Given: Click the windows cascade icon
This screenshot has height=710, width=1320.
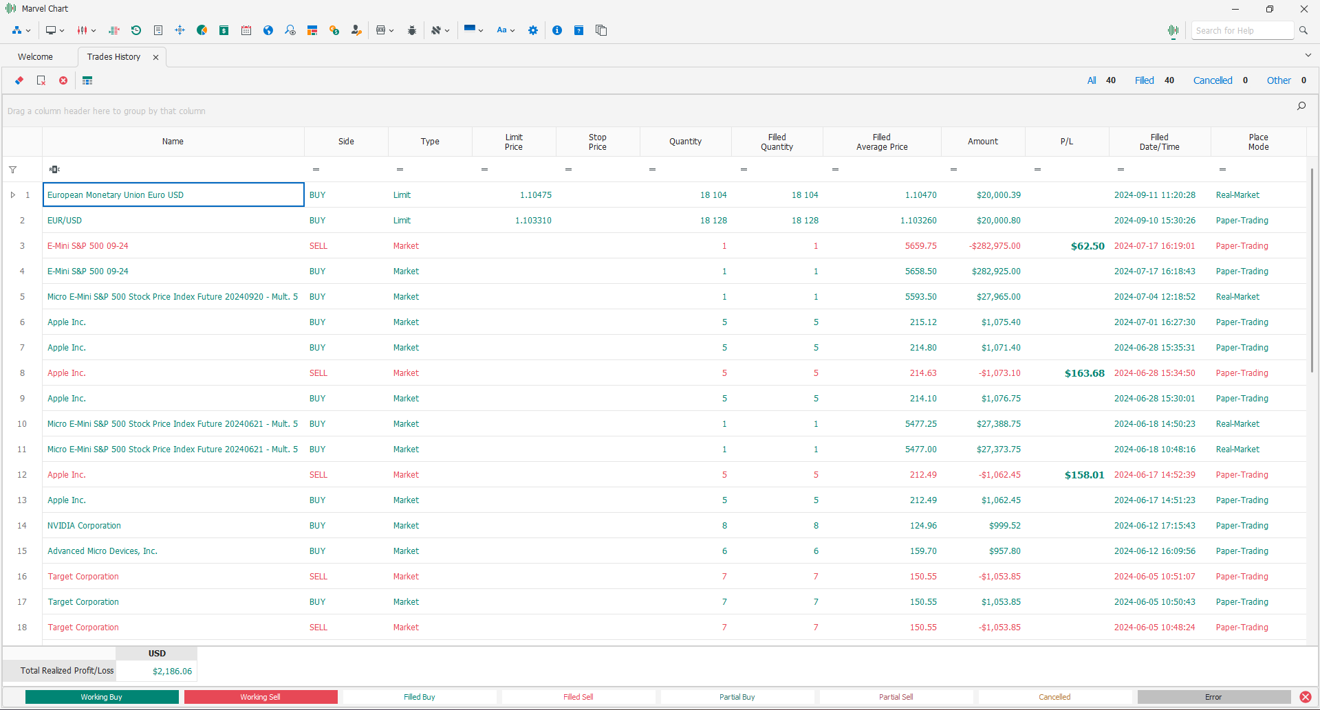Looking at the screenshot, I should [x=601, y=30].
